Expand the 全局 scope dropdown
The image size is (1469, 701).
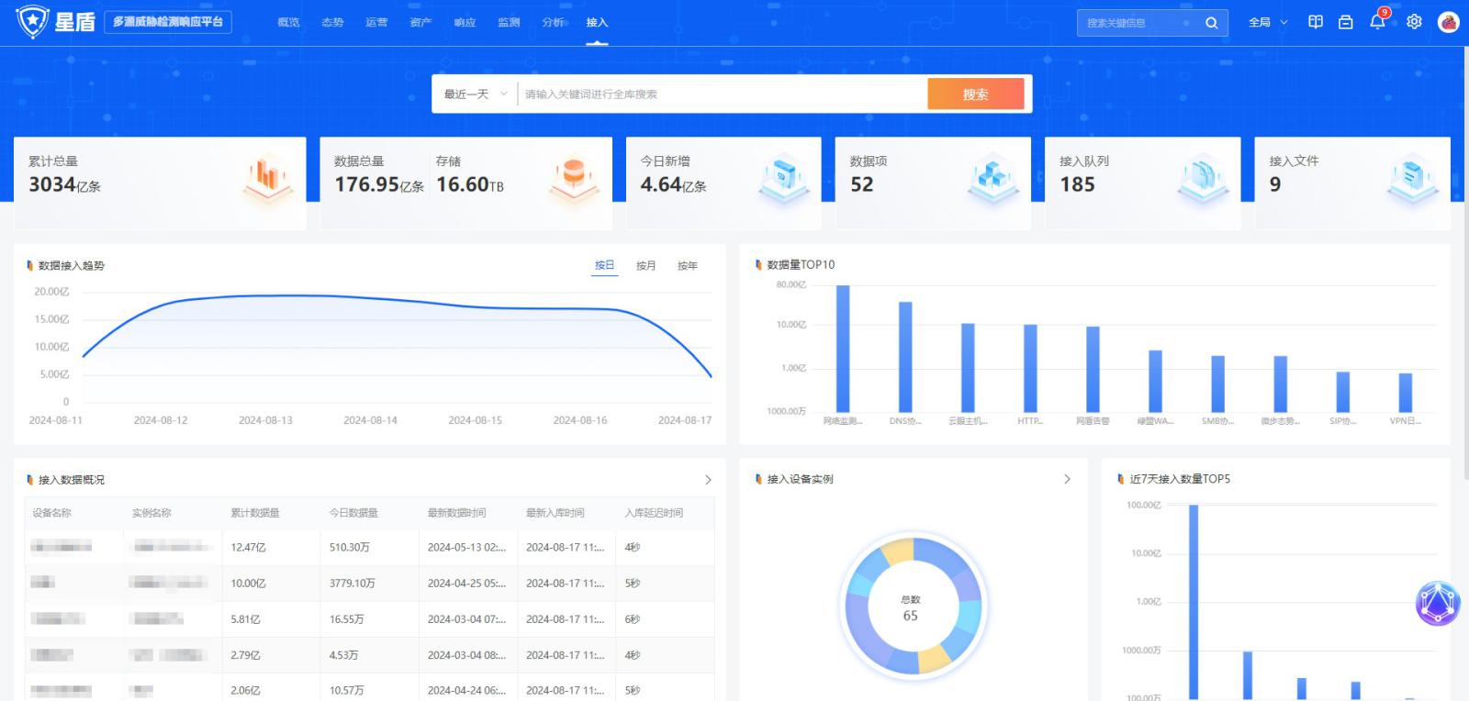1268,22
